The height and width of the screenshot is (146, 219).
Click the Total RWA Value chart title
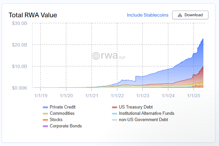[x=33, y=15]
